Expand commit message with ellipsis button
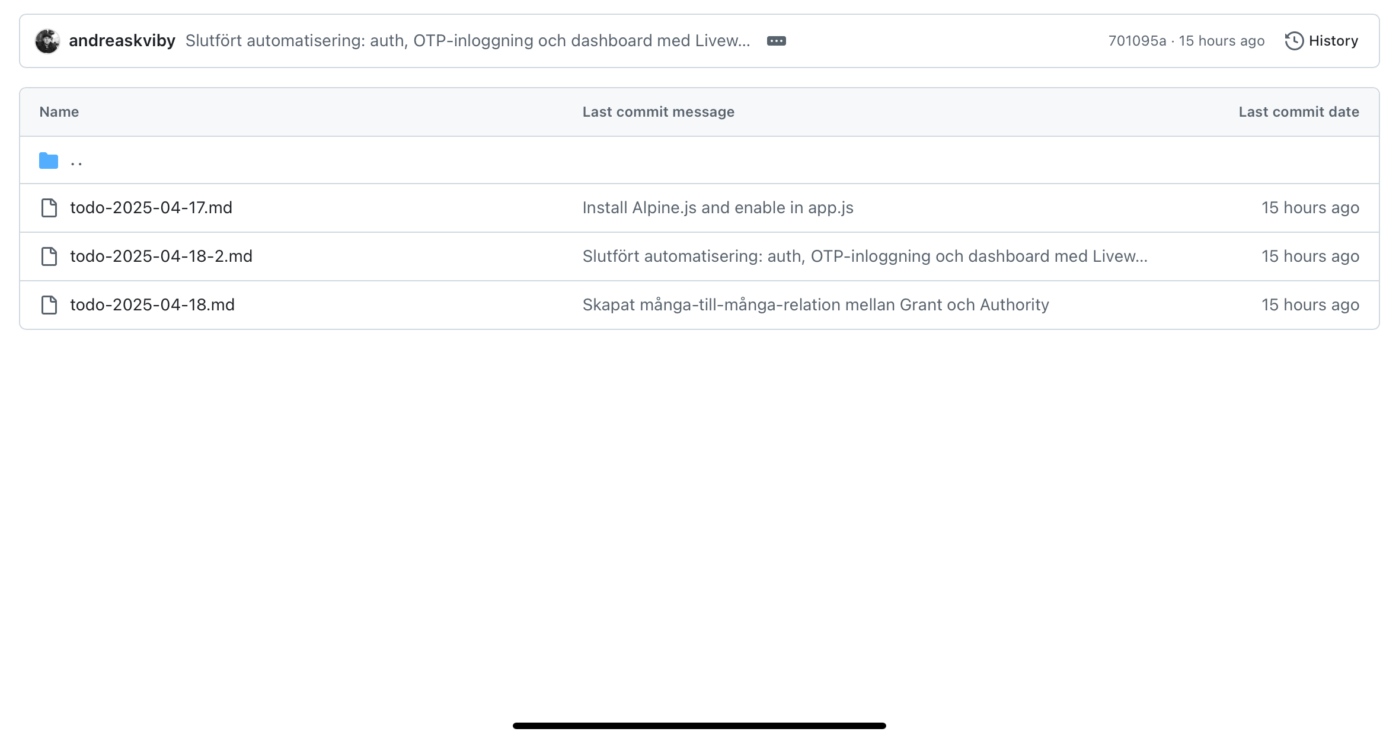 [776, 41]
